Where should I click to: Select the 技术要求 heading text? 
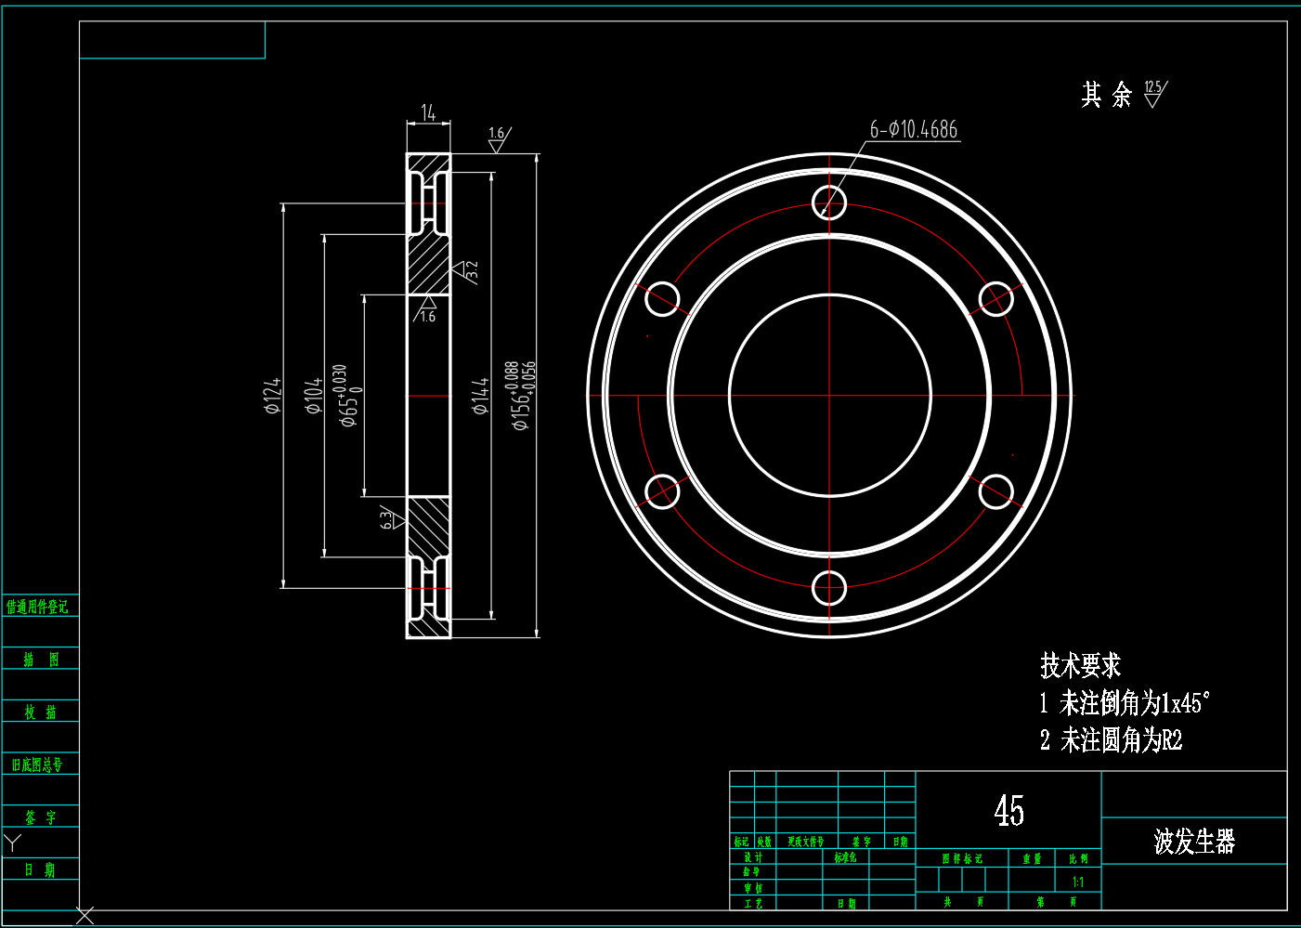click(x=1080, y=665)
